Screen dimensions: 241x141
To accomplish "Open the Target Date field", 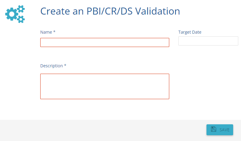I will [x=208, y=41].
